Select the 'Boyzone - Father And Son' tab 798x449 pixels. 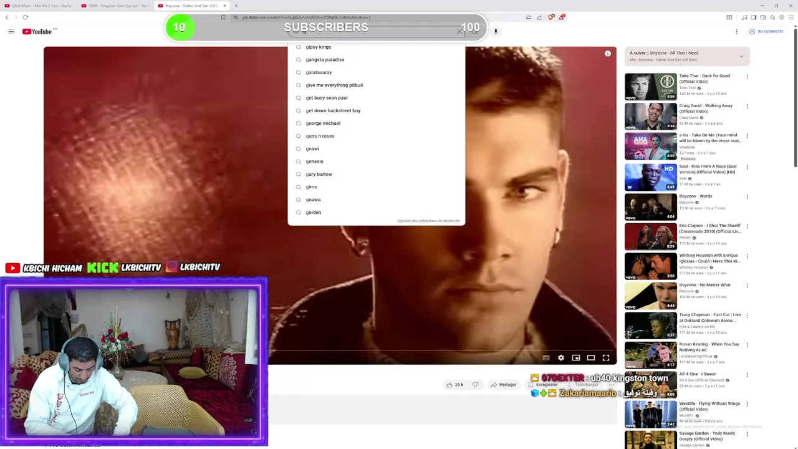point(191,6)
